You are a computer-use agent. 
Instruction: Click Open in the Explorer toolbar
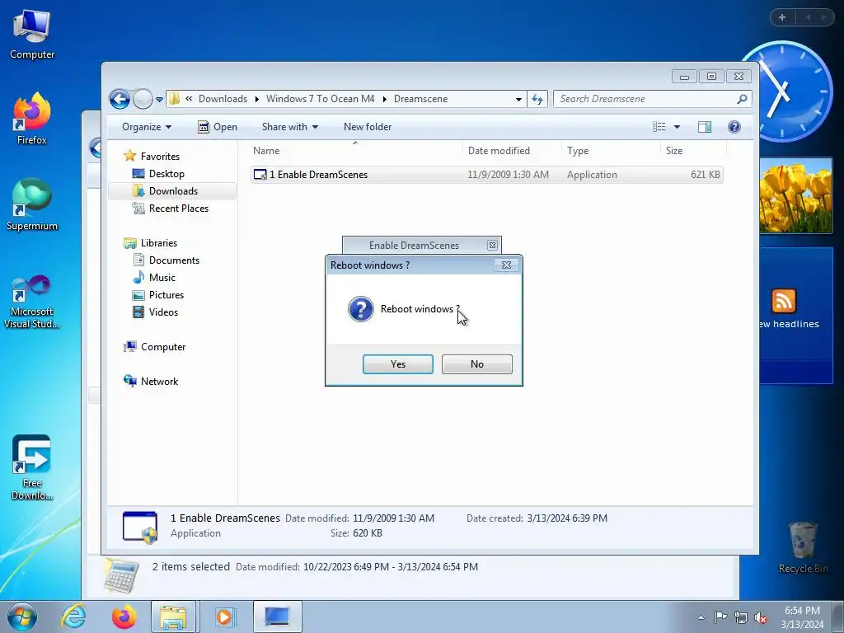[218, 127]
